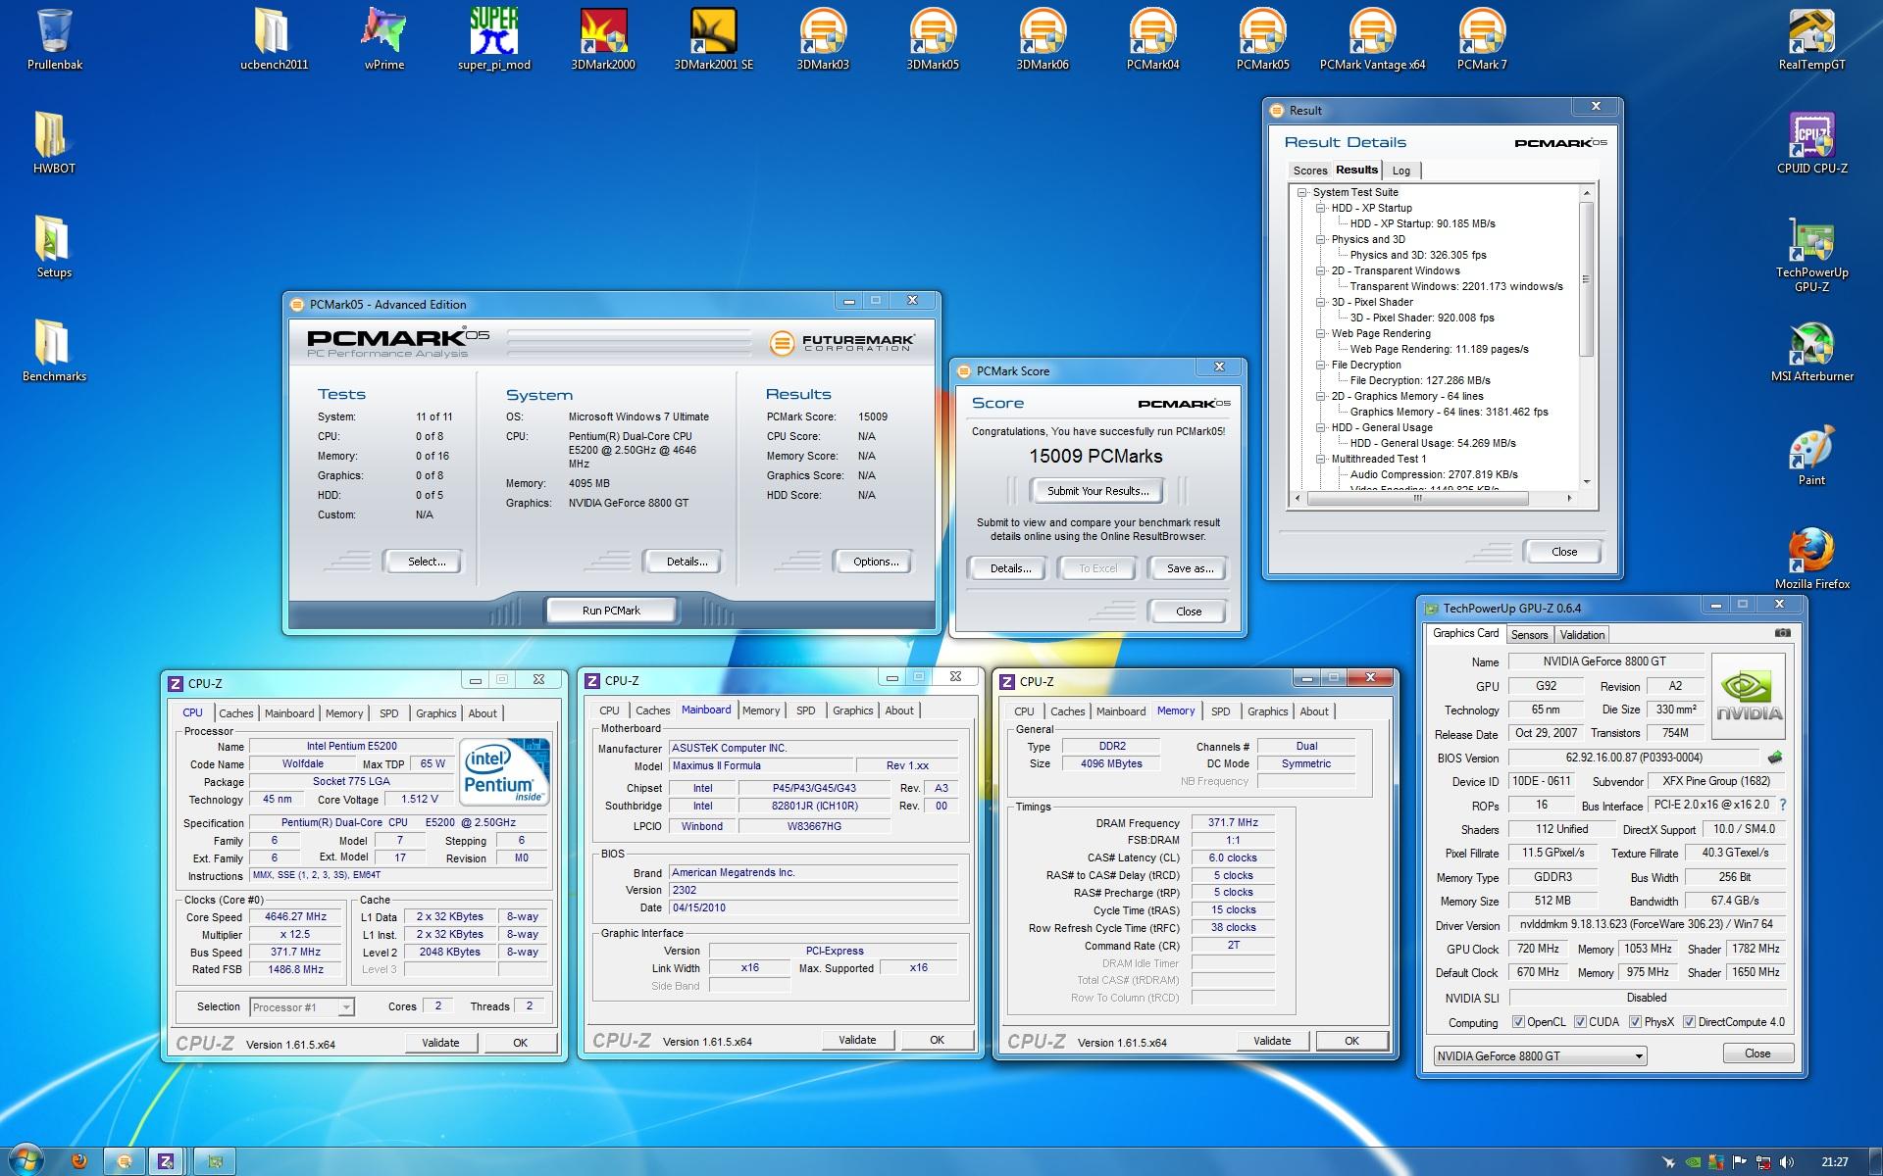1883x1176 pixels.
Task: Open the Processor #1 selection dropdown
Action: 302,1007
